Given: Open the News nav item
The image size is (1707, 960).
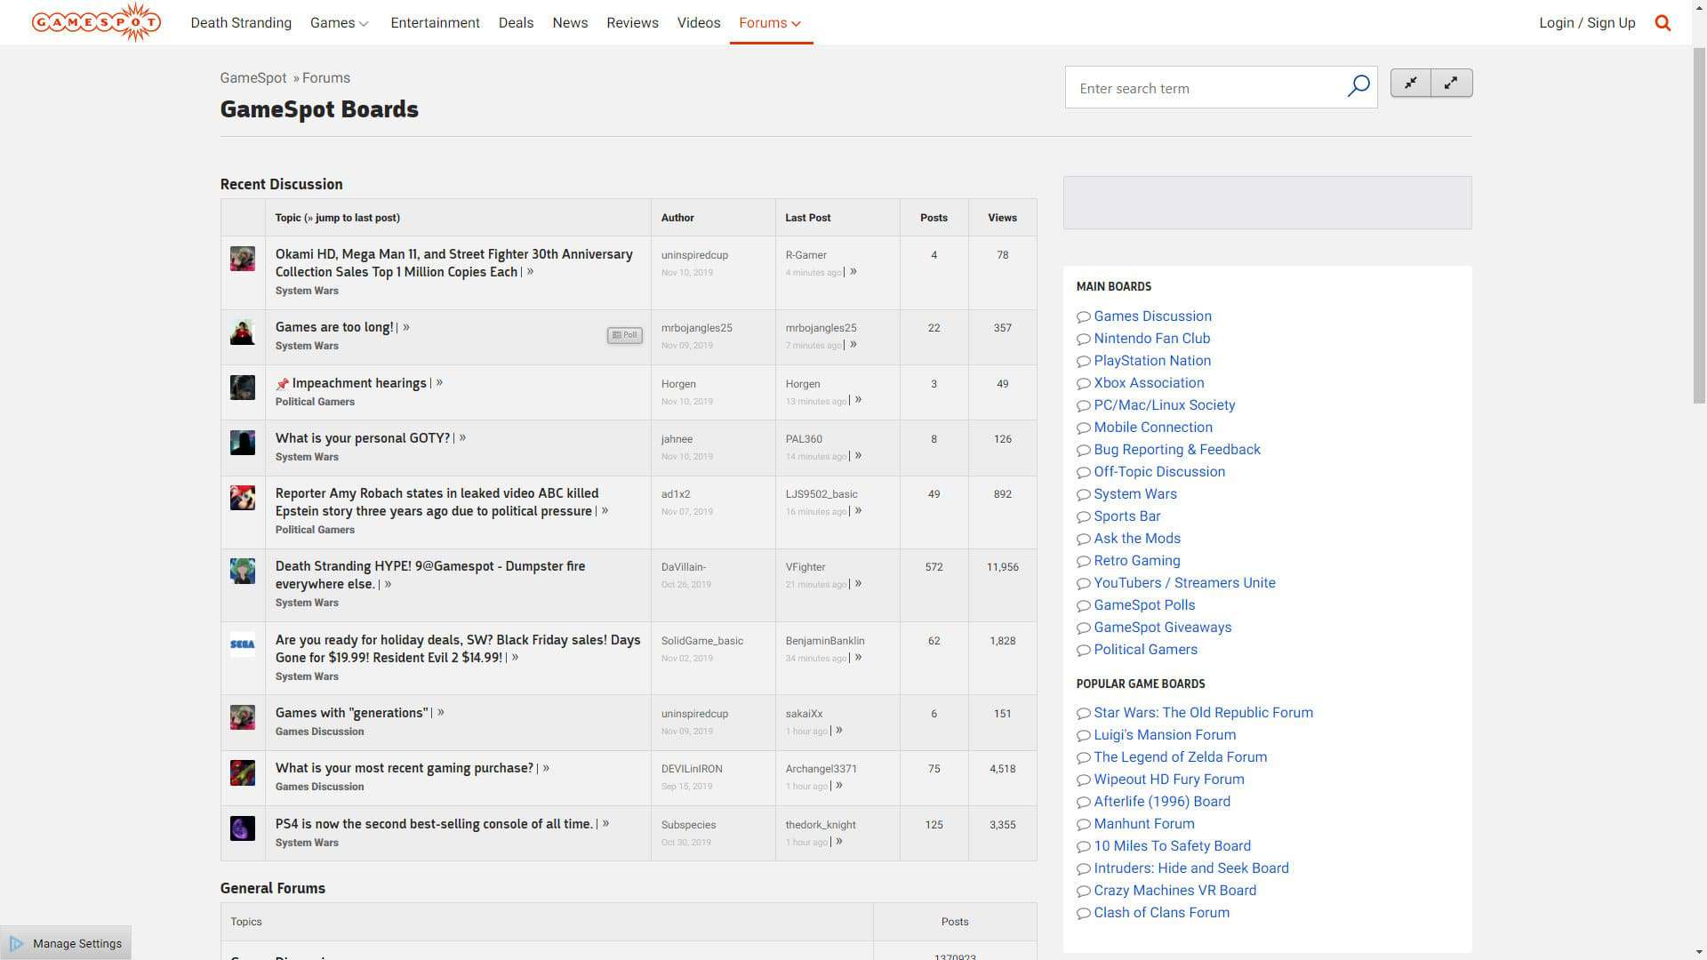Looking at the screenshot, I should [x=570, y=23].
